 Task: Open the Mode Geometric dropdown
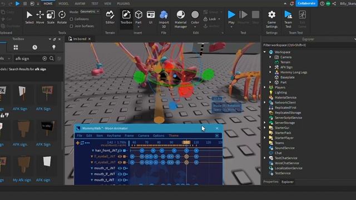(x=90, y=12)
